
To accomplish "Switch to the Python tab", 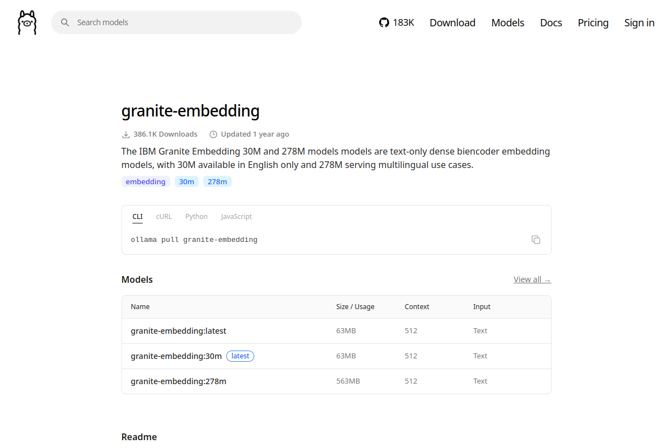I will 197,217.
